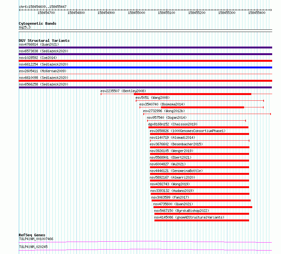The image size is (281, 254).
Task: Click ruler position 158455400
Action: [257, 13]
